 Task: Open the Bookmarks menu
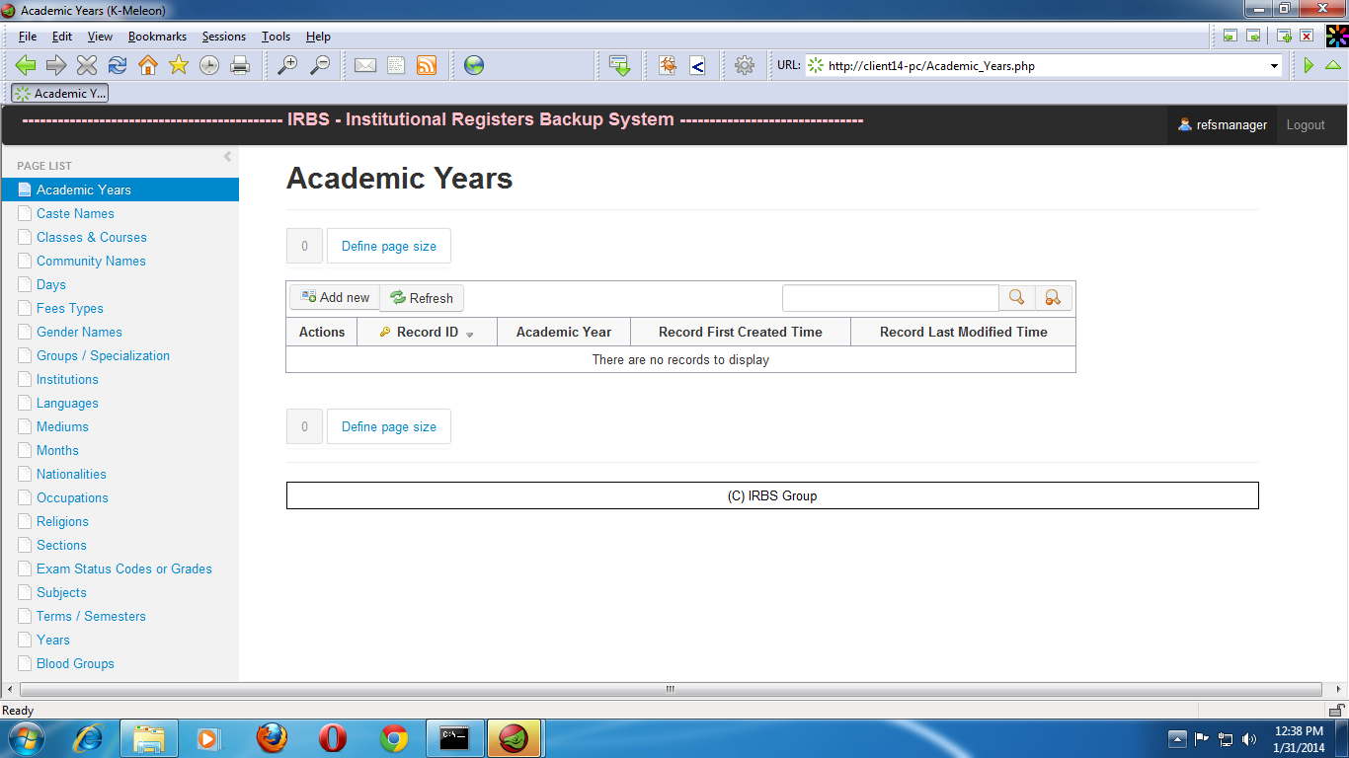[157, 37]
